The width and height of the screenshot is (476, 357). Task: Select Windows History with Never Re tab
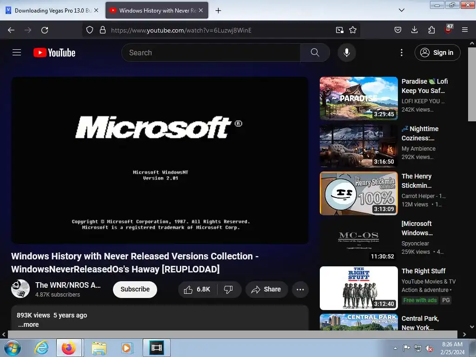pyautogui.click(x=157, y=10)
